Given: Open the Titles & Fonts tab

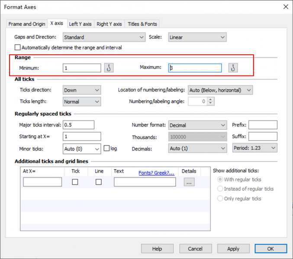Looking at the screenshot, I should point(143,24).
